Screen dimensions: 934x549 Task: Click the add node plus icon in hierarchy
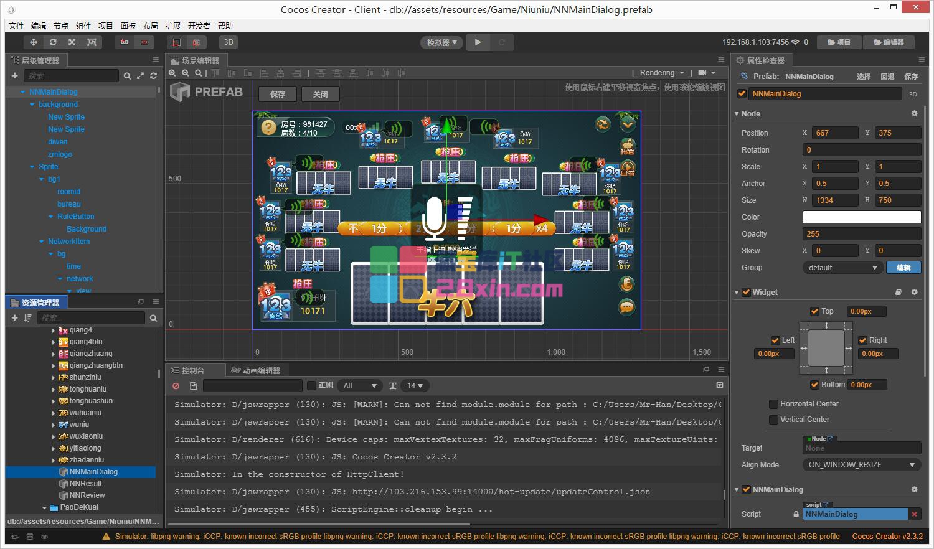14,76
